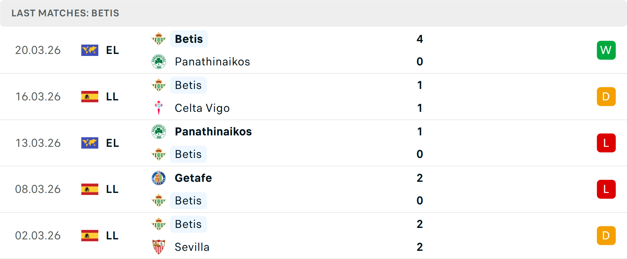Open the Panathinaikos team name in the 13.03.26 match
This screenshot has width=627, height=259.
213,131
